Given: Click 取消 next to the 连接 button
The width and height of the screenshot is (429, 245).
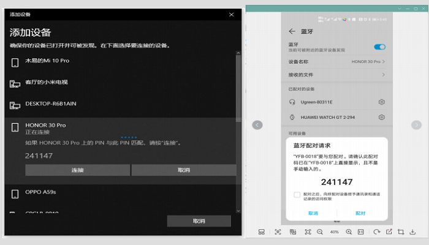Looking at the screenshot, I should pyautogui.click(x=184, y=170).
